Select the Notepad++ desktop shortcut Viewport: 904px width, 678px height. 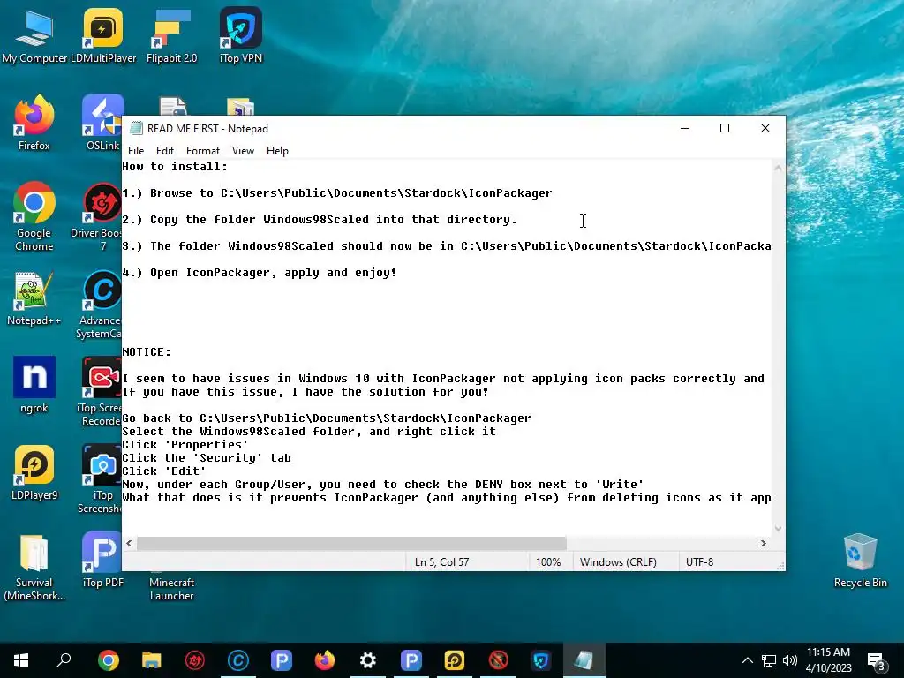pyautogui.click(x=34, y=298)
